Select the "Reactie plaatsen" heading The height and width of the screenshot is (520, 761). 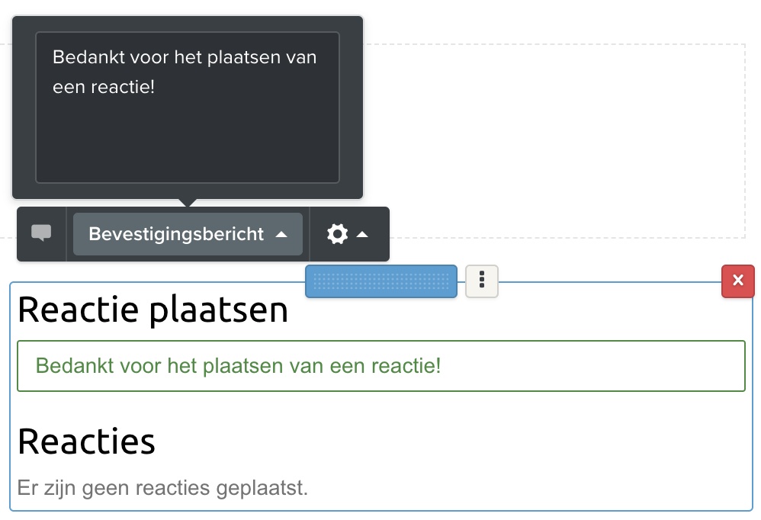153,310
